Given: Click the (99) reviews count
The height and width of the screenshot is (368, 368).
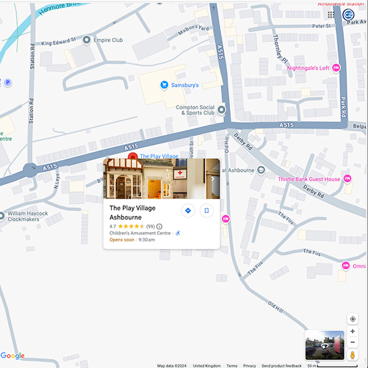Looking at the screenshot, I should coord(150,226).
